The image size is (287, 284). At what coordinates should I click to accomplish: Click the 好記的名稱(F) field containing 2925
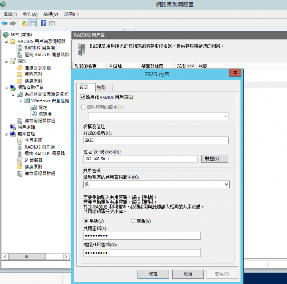point(156,140)
